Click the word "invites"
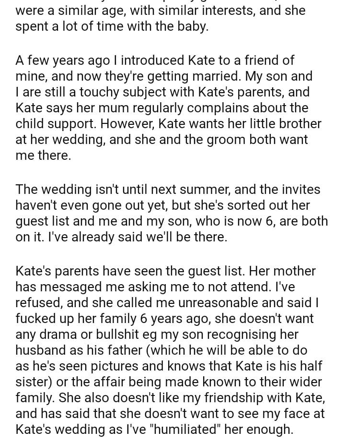The image size is (345, 443). coord(296,190)
